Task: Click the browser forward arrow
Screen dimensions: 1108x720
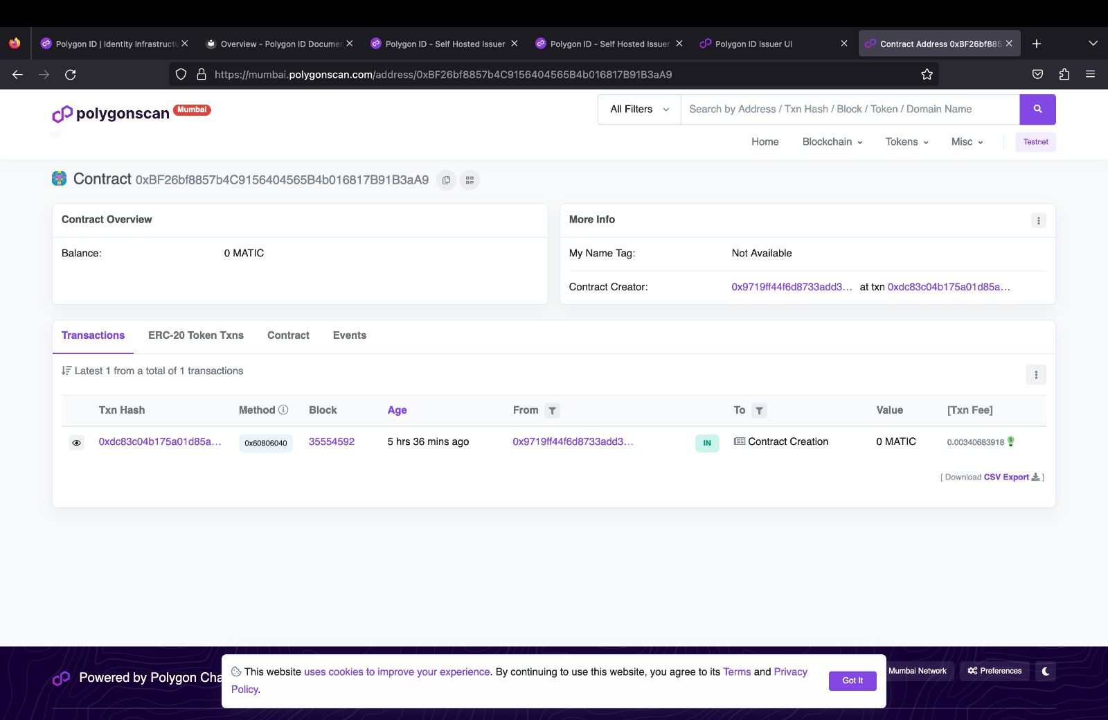Action: [44, 74]
